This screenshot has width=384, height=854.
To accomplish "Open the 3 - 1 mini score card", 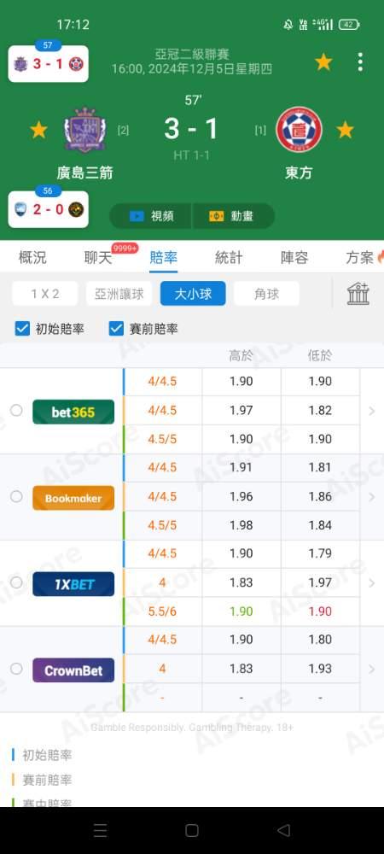I will [x=49, y=64].
